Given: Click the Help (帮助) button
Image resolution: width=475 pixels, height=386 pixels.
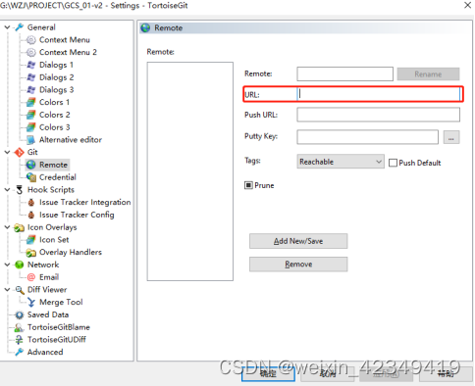Looking at the screenshot, I should click(446, 373).
